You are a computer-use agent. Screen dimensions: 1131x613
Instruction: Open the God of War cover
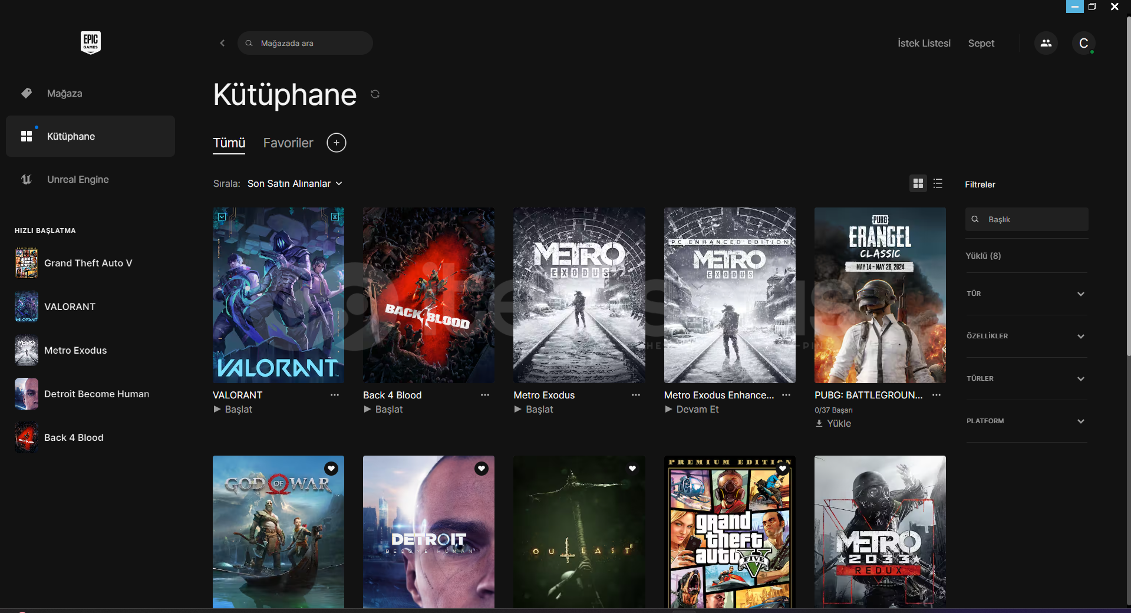(x=278, y=532)
